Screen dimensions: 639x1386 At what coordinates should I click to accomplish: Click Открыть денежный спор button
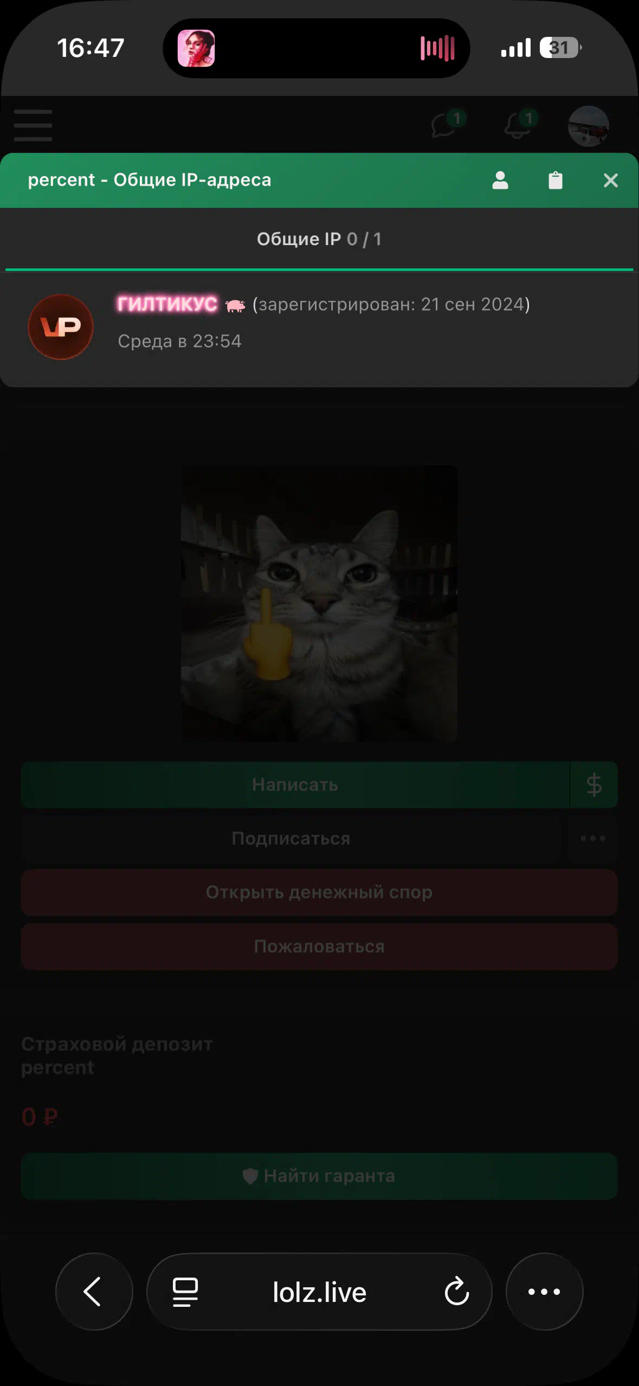pyautogui.click(x=319, y=893)
